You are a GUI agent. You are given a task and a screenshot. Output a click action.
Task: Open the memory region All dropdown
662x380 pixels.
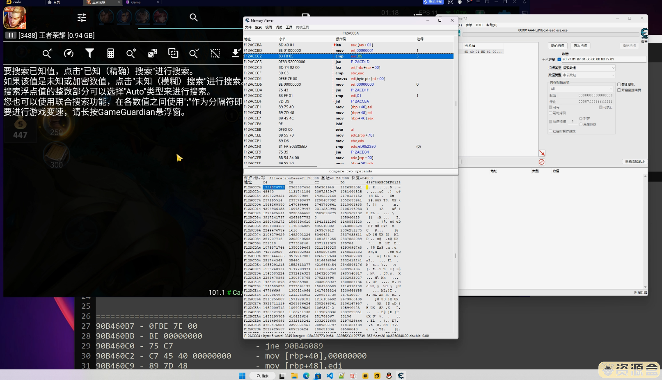pyautogui.click(x=581, y=89)
